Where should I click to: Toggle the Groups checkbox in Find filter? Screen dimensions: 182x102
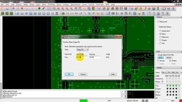pos(158,61)
